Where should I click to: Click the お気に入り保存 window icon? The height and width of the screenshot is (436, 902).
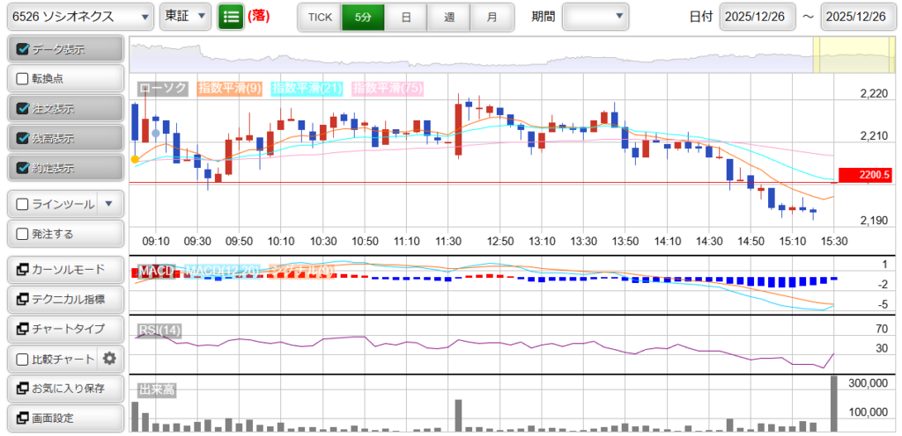[x=21, y=389]
